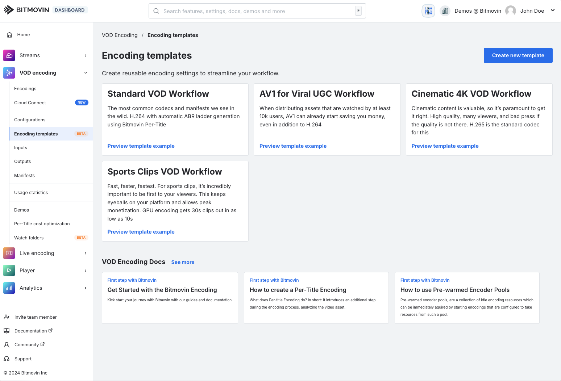This screenshot has height=381, width=561.
Task: Collapse the VOD encoding section chevron
Action: pos(86,73)
